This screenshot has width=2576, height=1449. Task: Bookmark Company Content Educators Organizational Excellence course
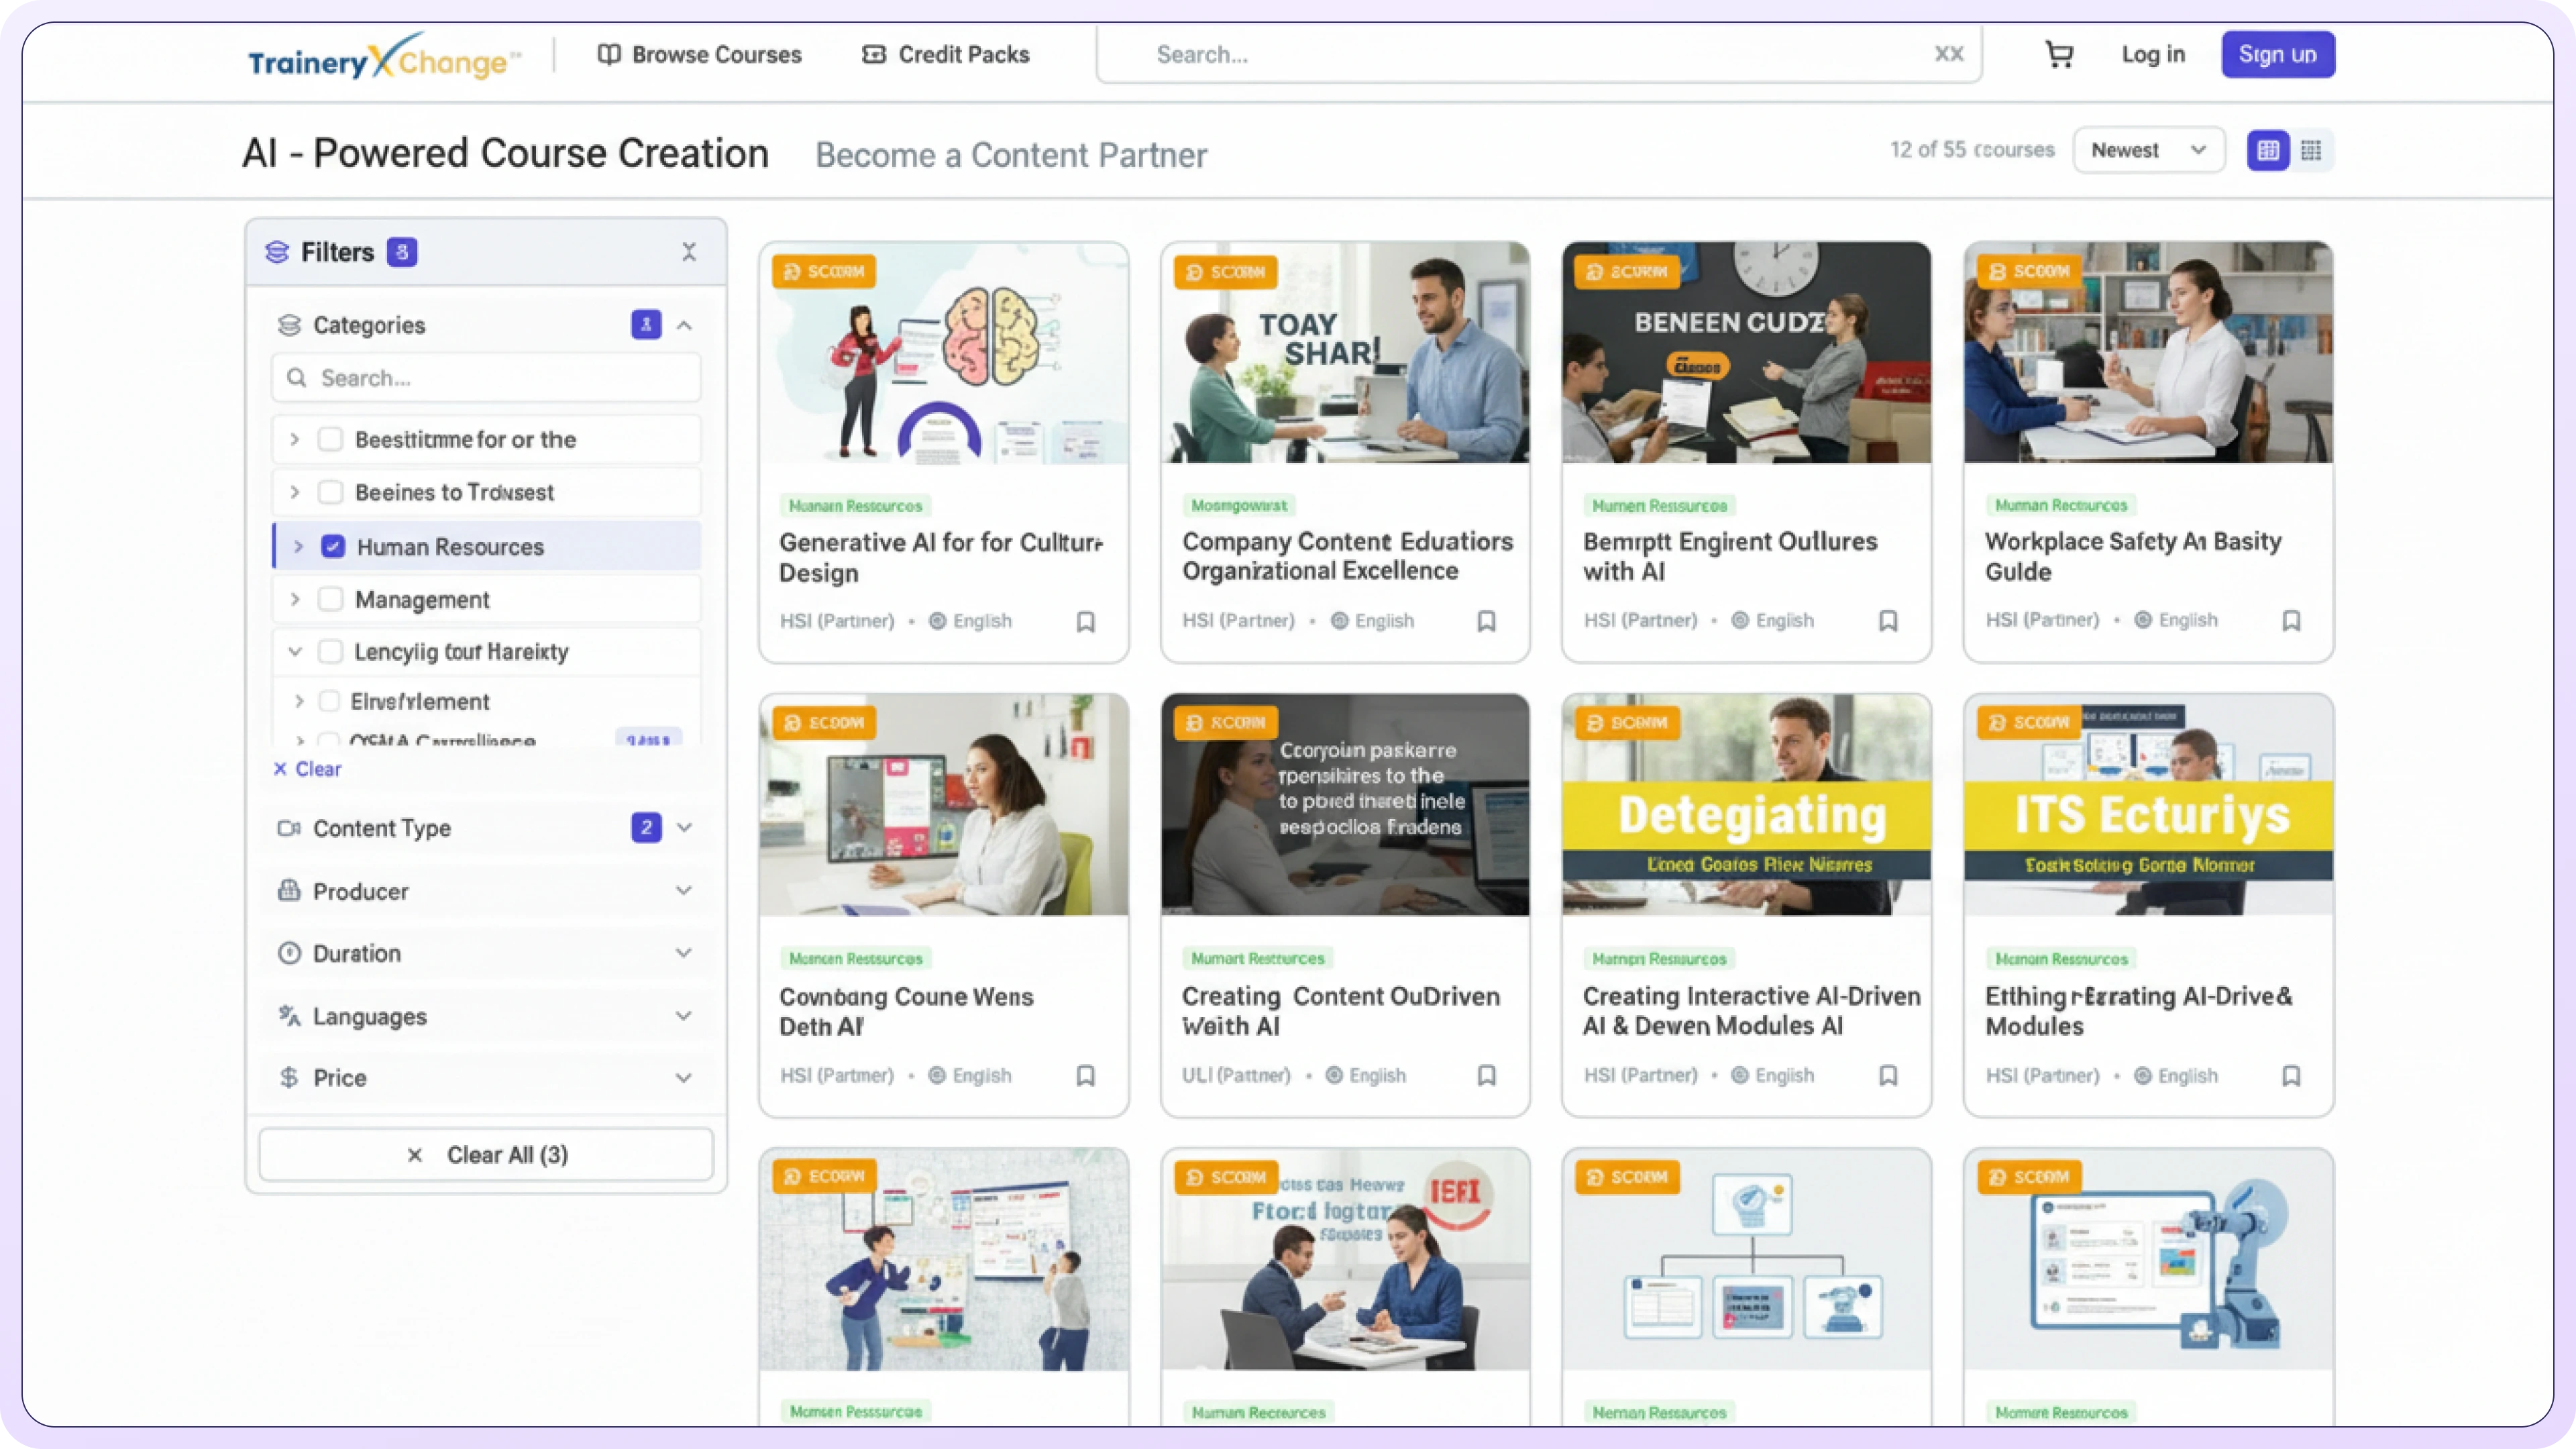coord(1487,622)
